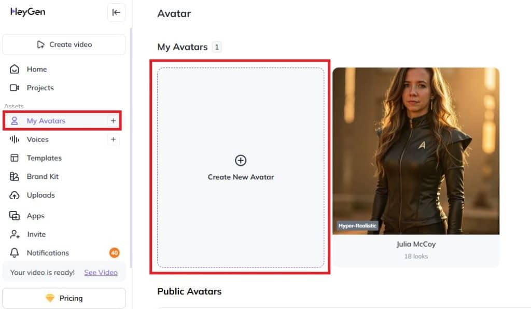
Task: Click the Assets section label
Action: tap(14, 106)
